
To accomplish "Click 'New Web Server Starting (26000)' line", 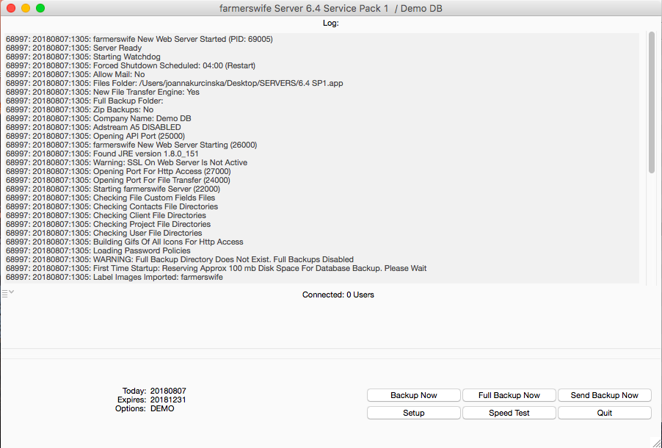I will 131,145.
